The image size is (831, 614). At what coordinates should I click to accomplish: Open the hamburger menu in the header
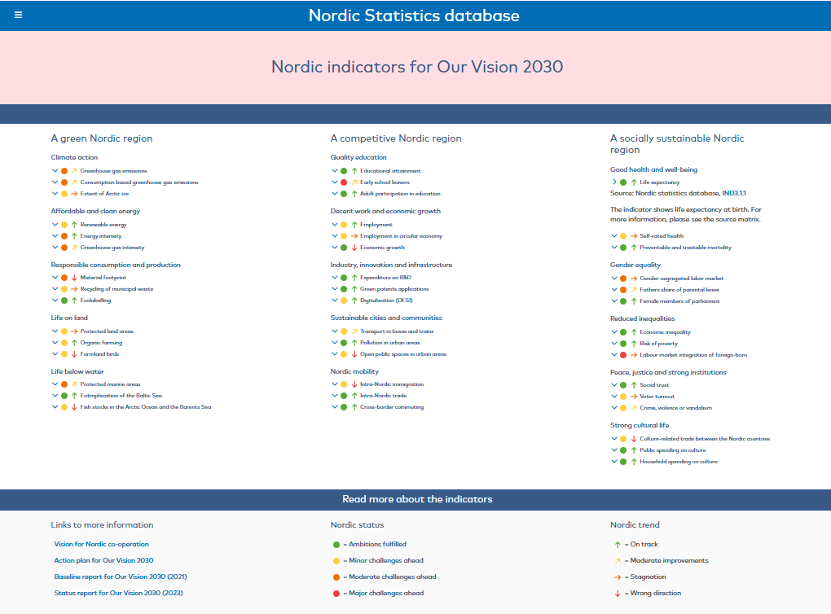[19, 15]
